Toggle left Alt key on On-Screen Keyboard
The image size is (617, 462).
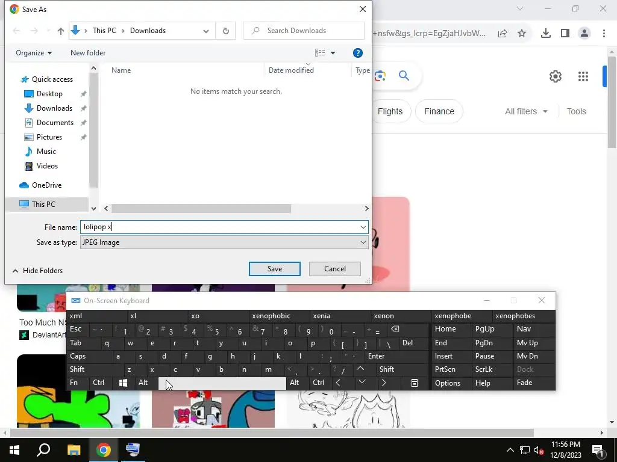pyautogui.click(x=143, y=383)
